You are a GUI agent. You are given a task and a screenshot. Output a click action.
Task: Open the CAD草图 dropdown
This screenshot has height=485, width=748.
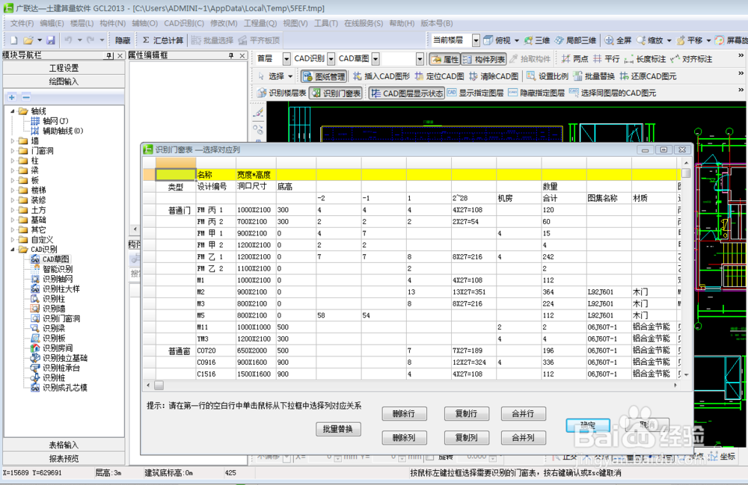coord(375,58)
